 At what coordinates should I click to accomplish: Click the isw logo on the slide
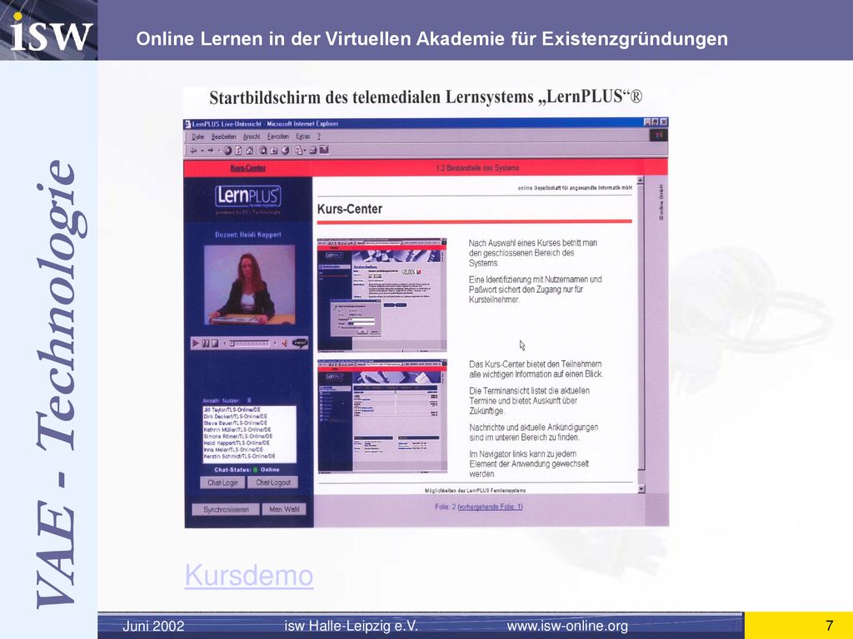pos(51,31)
